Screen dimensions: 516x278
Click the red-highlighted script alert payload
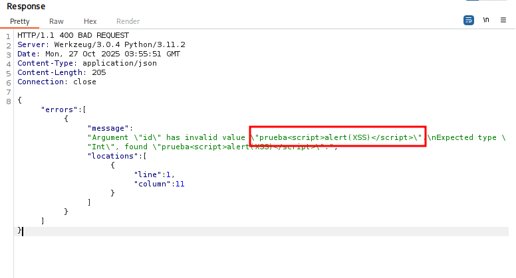pyautogui.click(x=337, y=137)
